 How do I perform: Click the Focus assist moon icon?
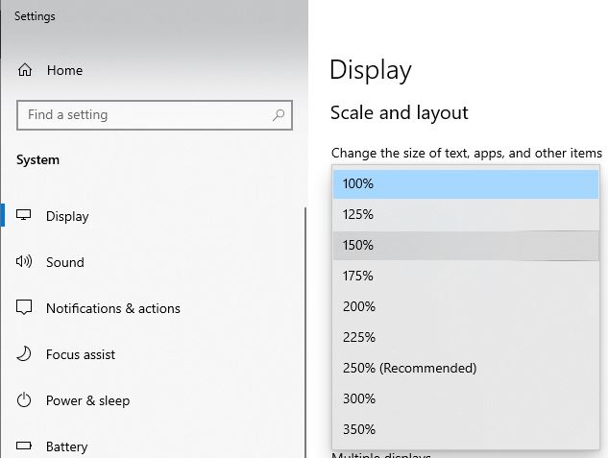click(x=25, y=354)
